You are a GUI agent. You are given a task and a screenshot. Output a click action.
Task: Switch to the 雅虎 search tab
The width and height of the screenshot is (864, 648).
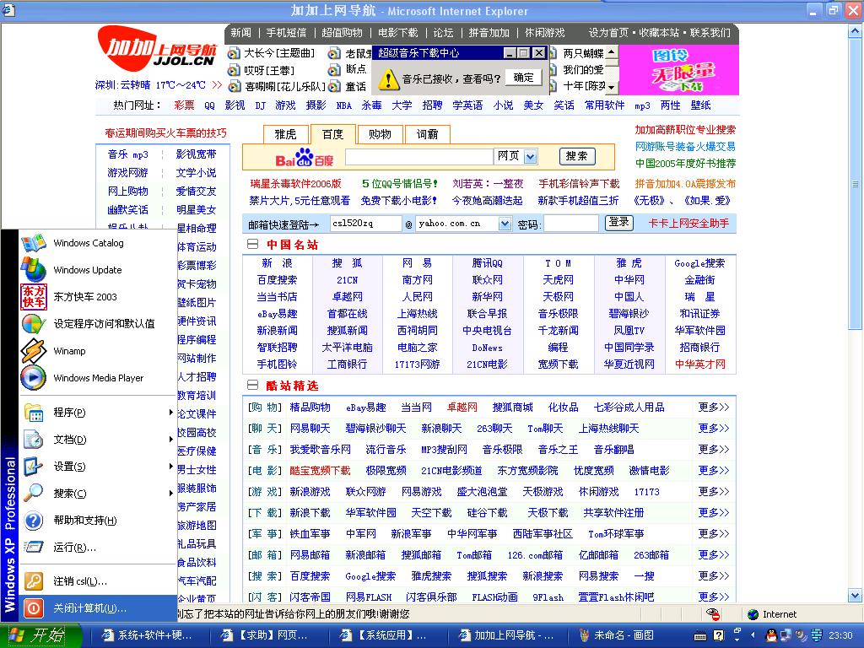[286, 134]
